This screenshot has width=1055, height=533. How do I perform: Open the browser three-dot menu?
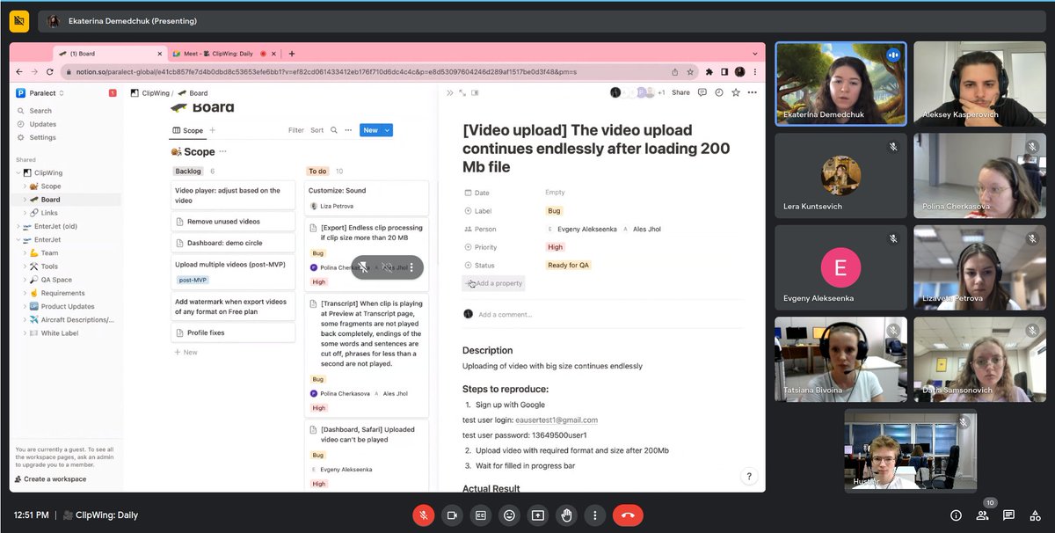coord(753,71)
